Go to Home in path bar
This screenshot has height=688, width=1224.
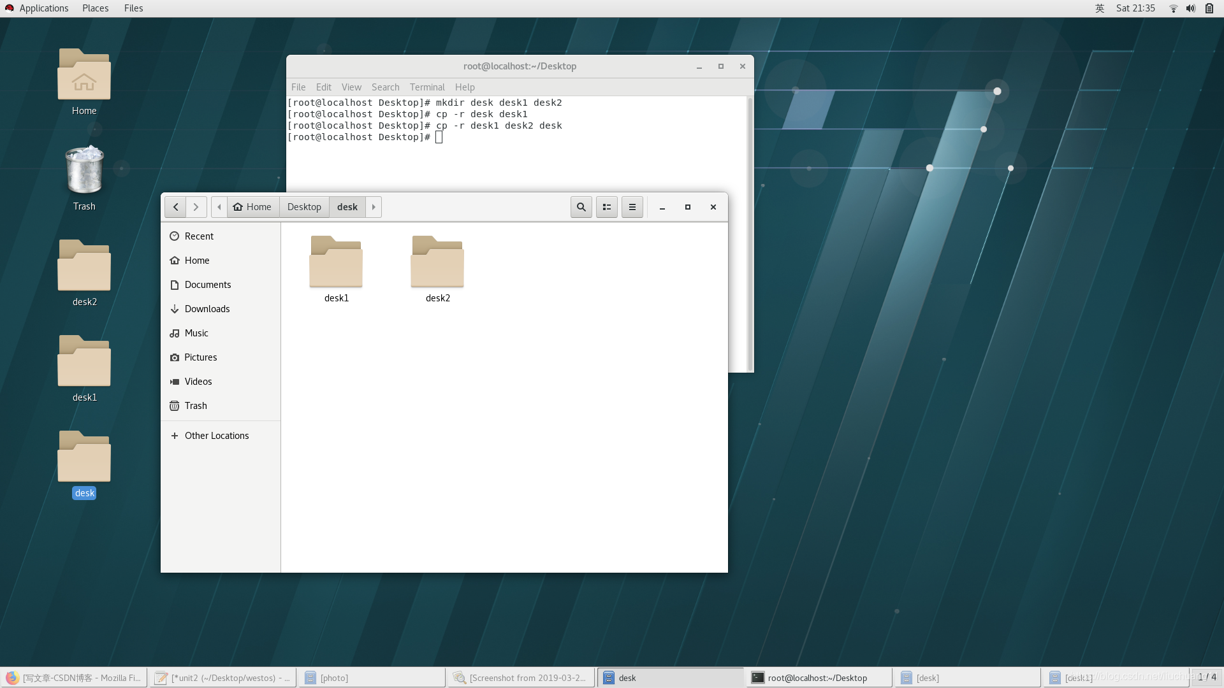[x=252, y=207]
